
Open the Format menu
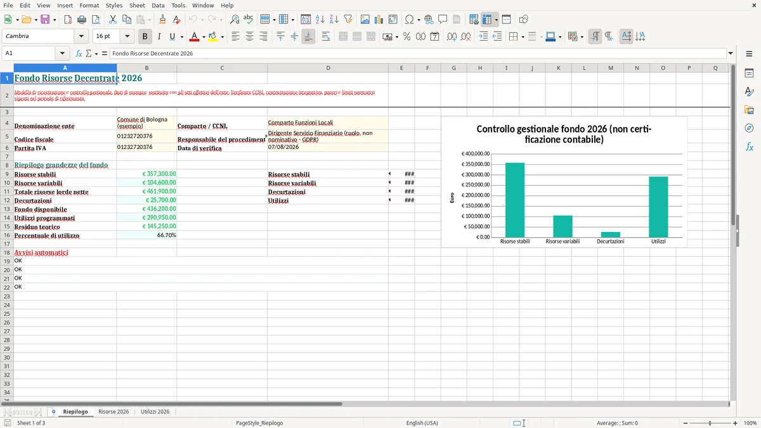(89, 5)
